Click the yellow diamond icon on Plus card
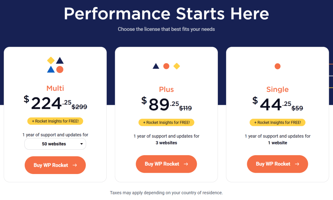 tap(177, 66)
